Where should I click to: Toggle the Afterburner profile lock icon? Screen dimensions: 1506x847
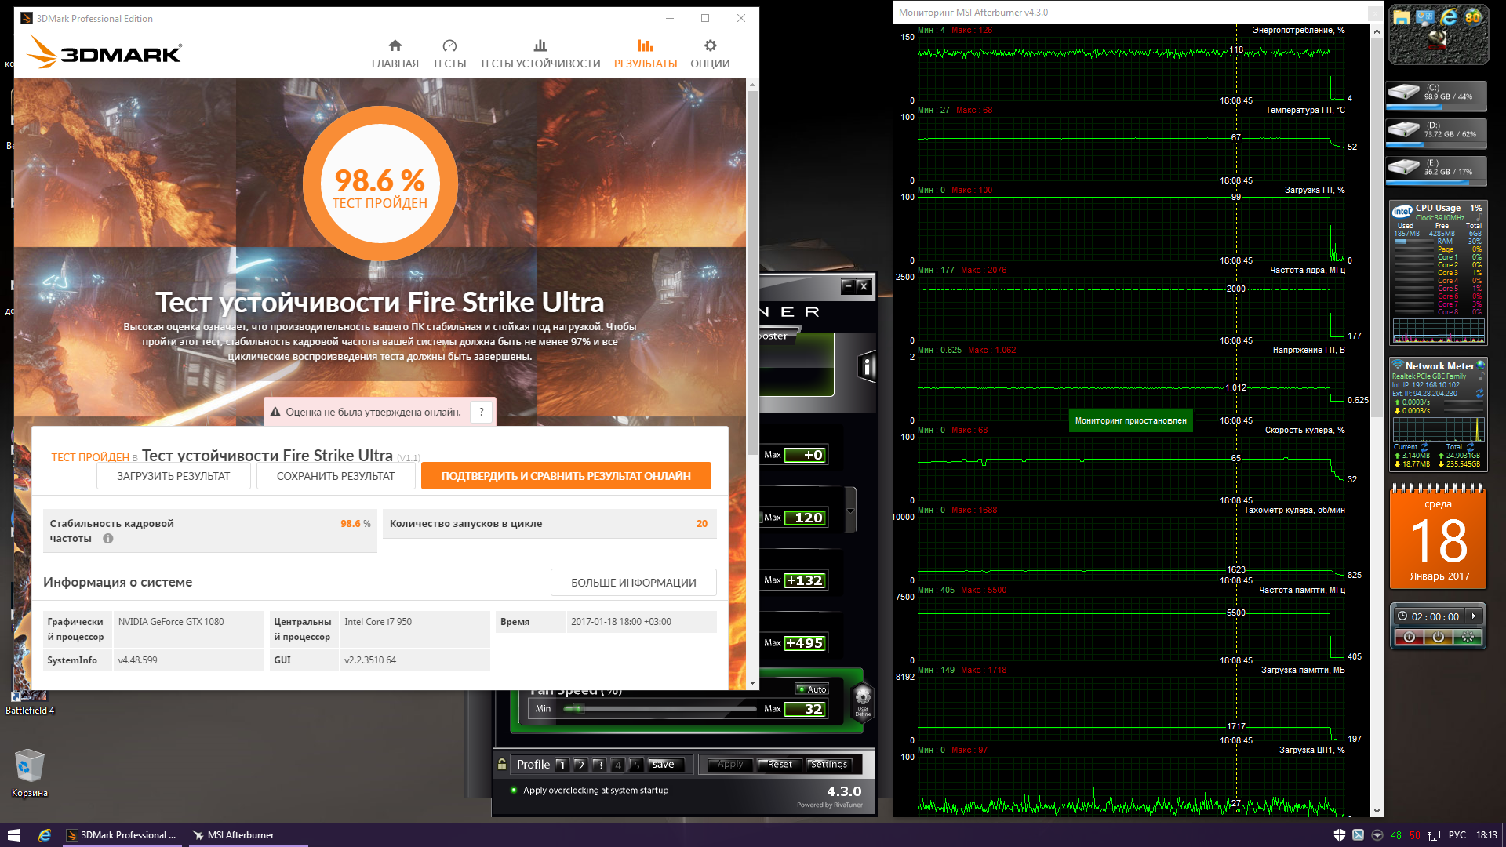tap(502, 764)
